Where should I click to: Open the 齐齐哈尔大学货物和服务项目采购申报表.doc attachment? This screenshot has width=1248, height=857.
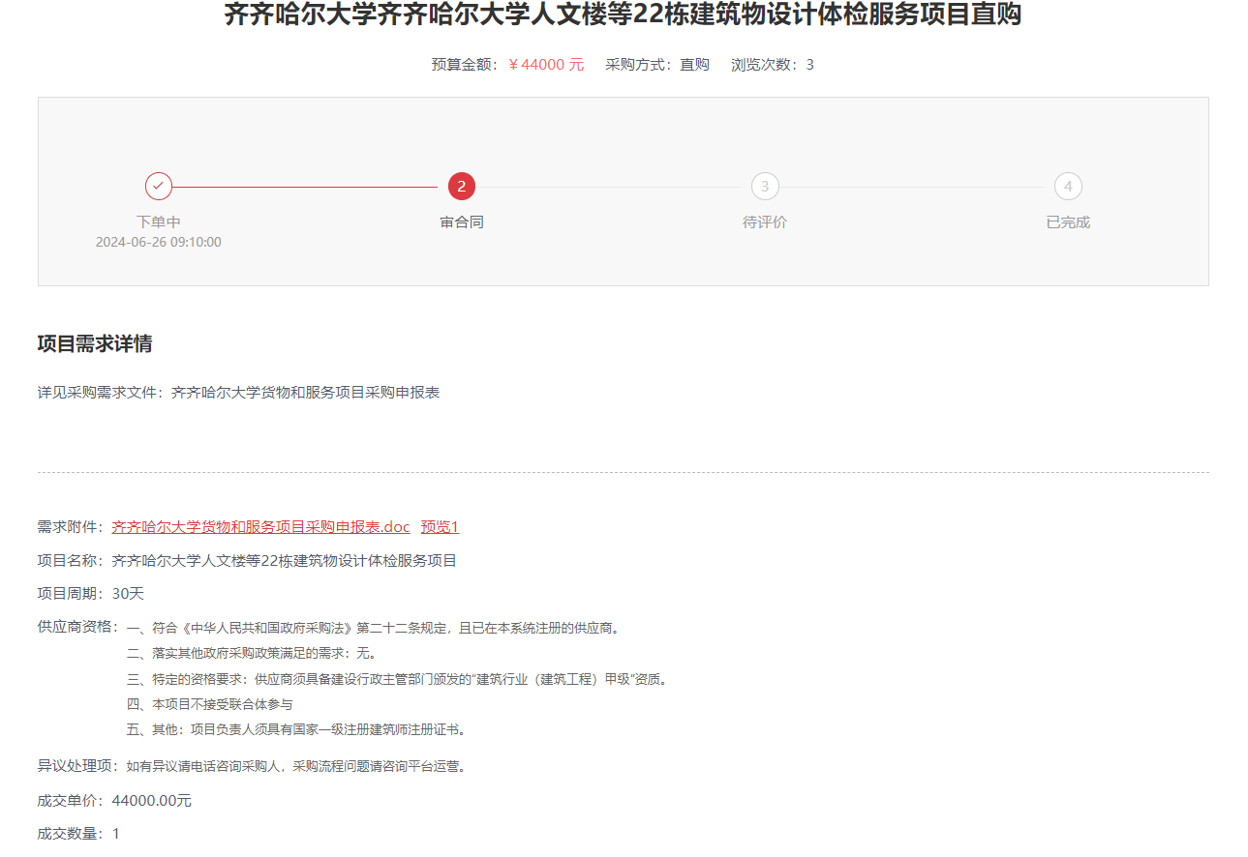point(260,527)
